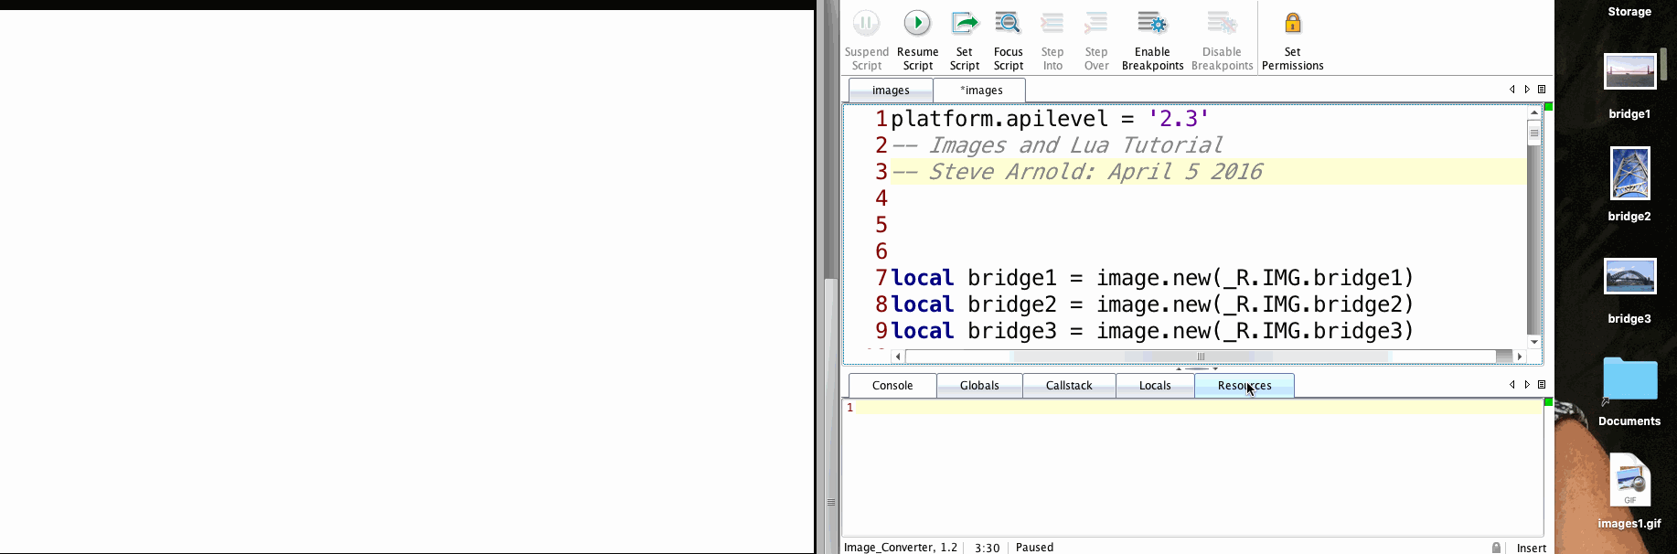
Task: Click the Suspend Script pause icon
Action: 866,23
